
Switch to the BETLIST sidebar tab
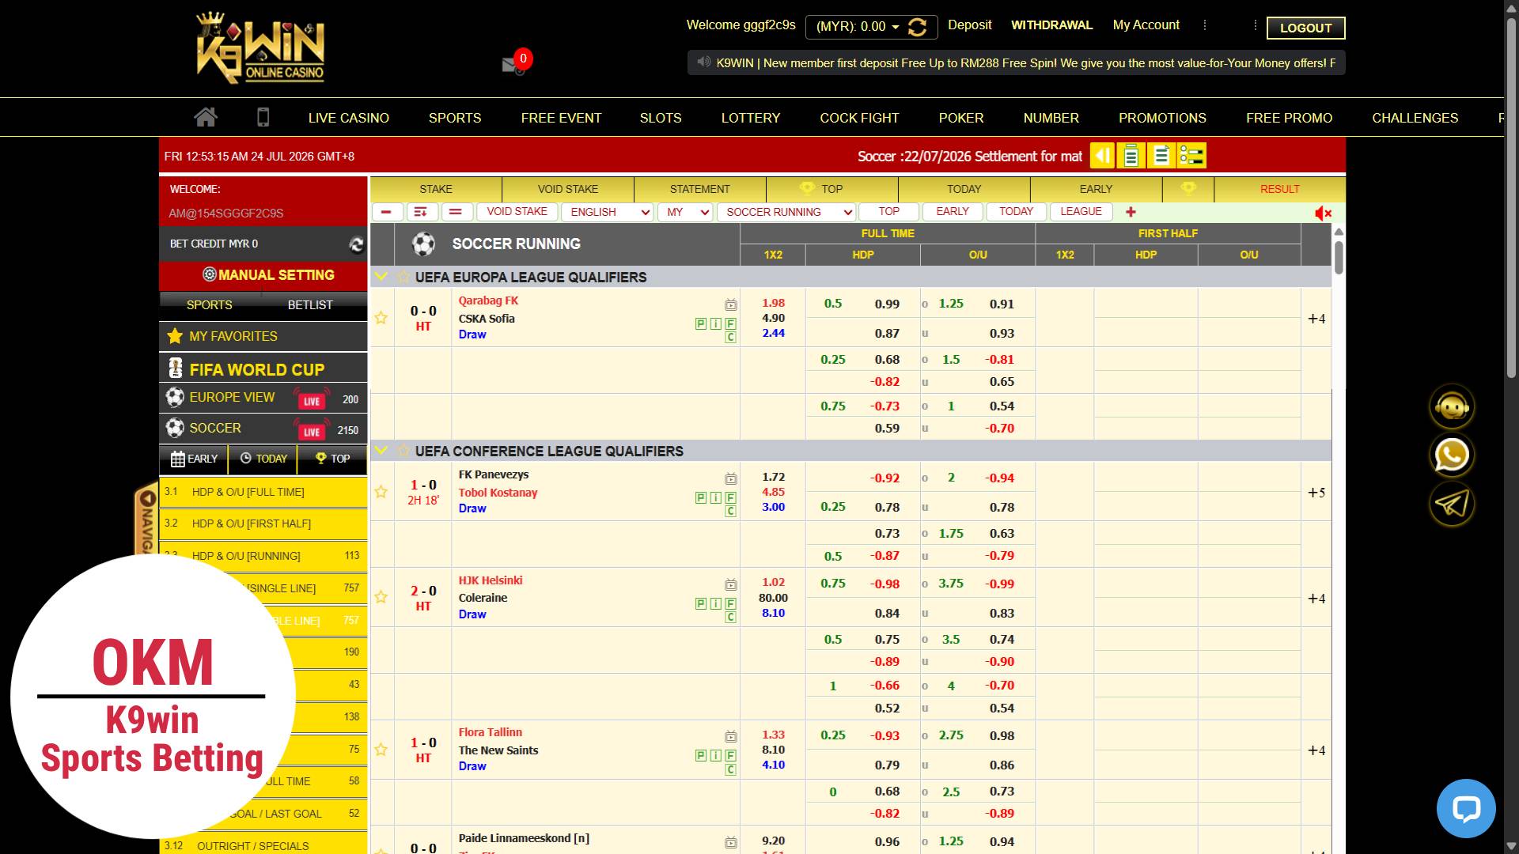click(310, 304)
